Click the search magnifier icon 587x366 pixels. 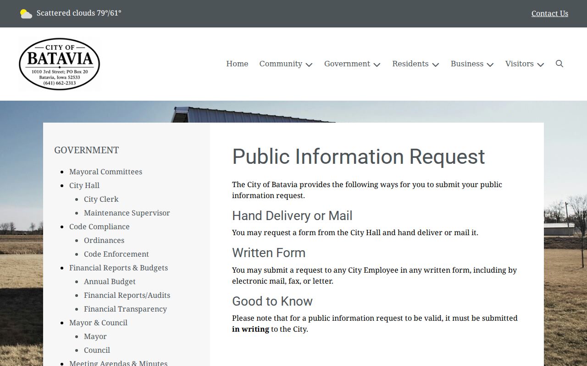tap(559, 64)
